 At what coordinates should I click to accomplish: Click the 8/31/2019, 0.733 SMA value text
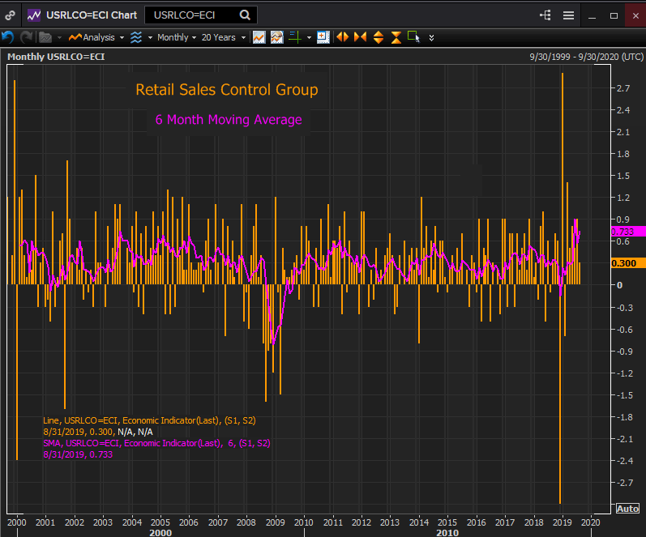pos(78,454)
